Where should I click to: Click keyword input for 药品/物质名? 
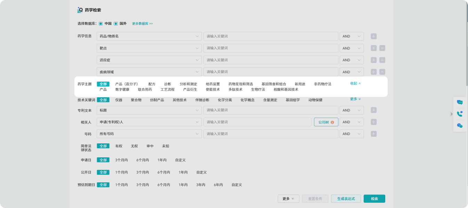click(271, 36)
